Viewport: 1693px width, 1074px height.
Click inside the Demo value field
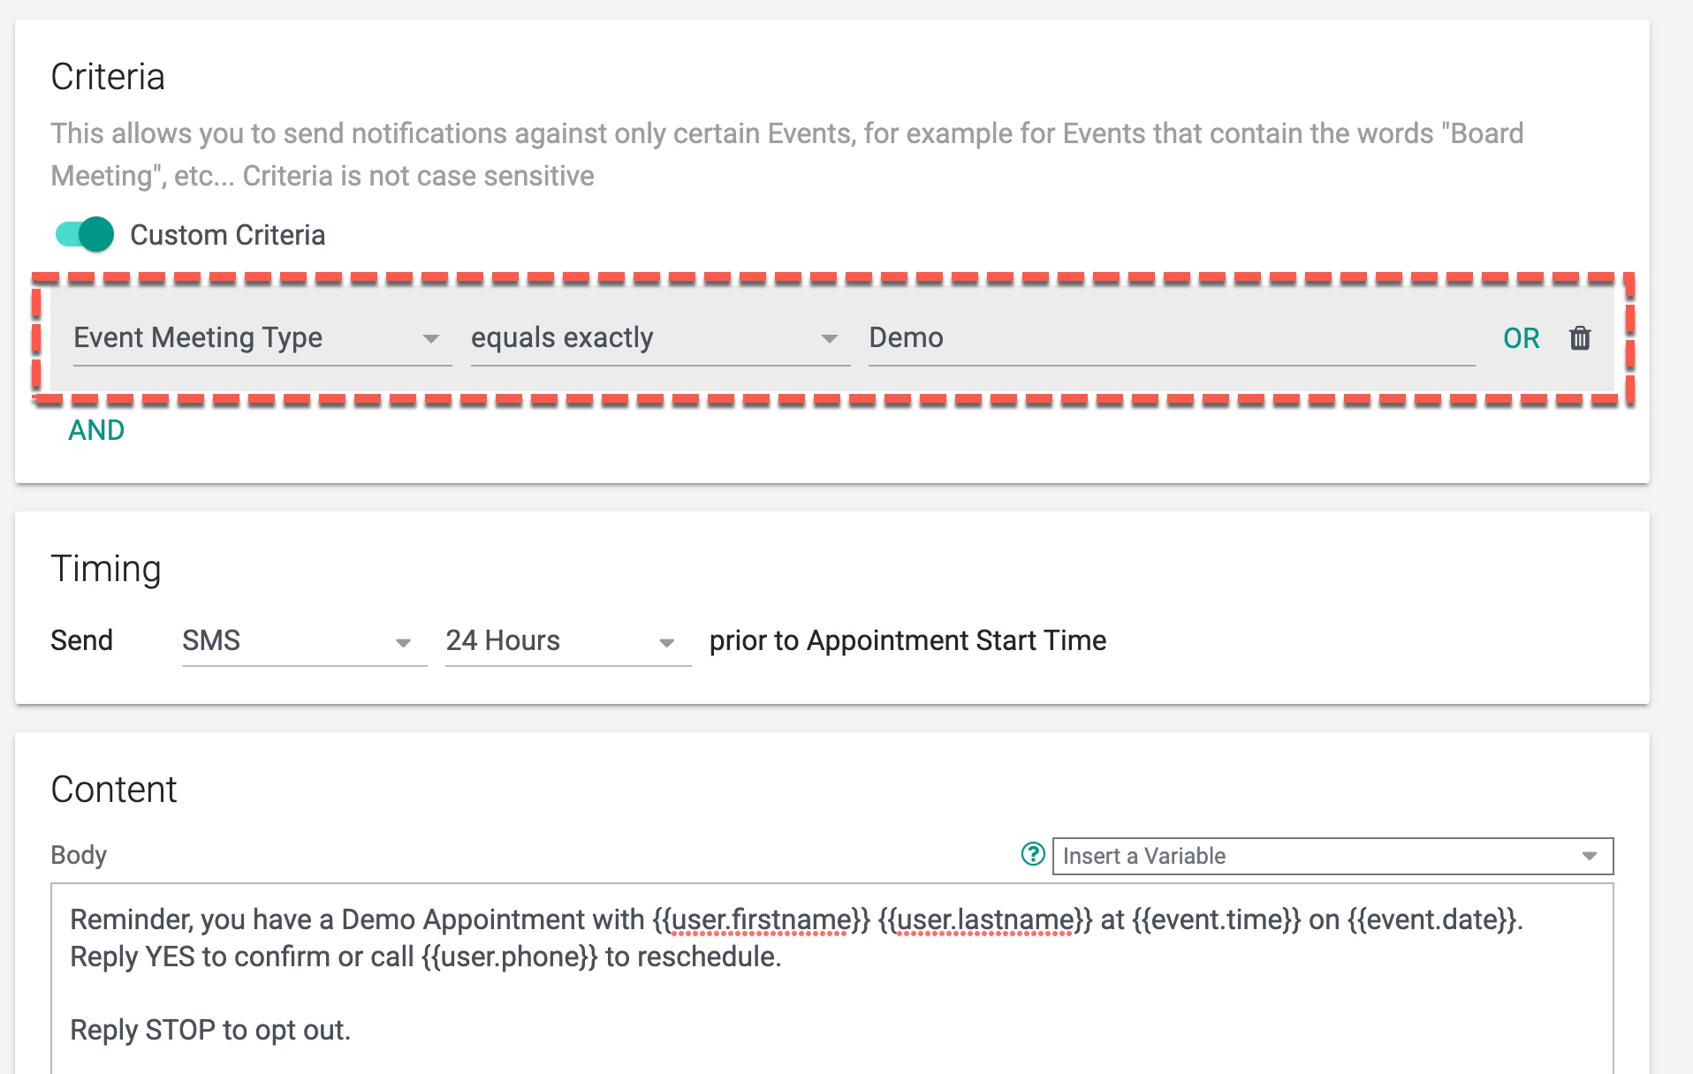point(1060,338)
